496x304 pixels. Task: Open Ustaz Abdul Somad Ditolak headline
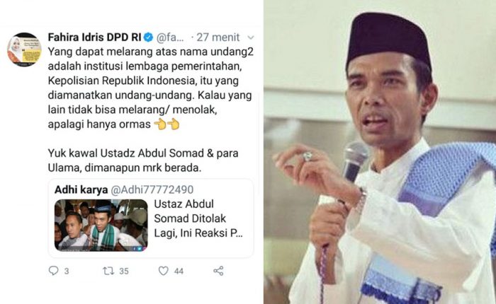point(198,218)
